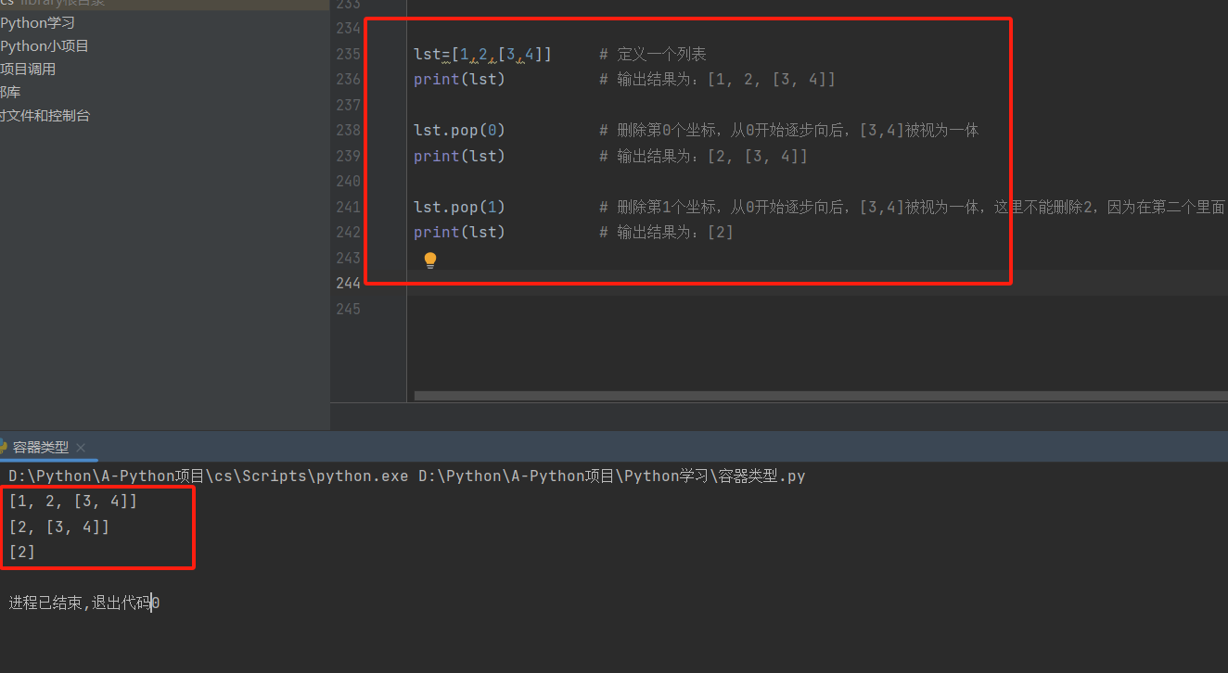Close the 容器类型 run tab

pos(81,448)
